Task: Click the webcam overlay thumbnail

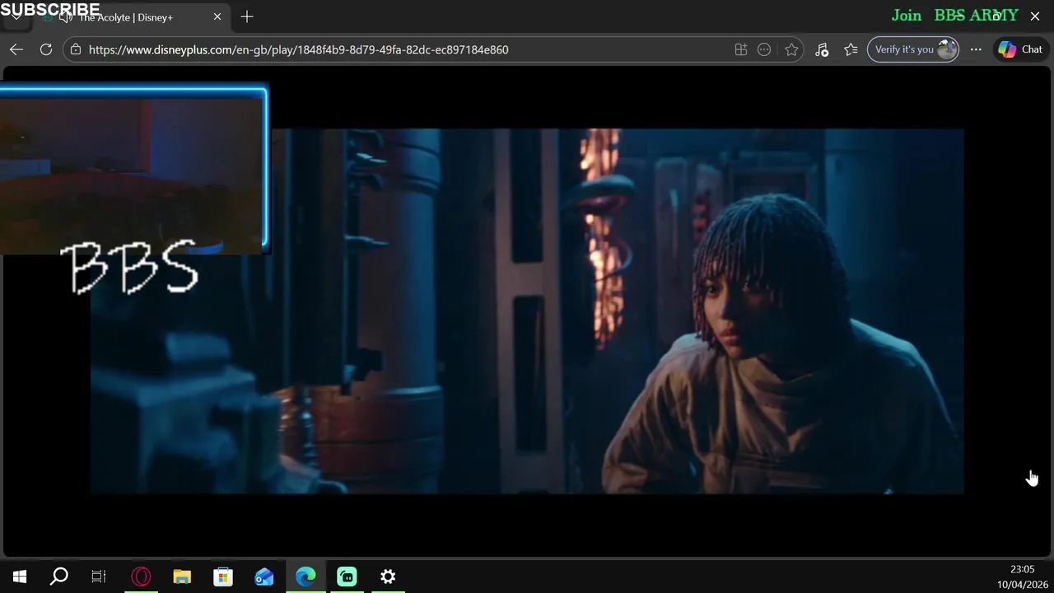Action: [133, 169]
